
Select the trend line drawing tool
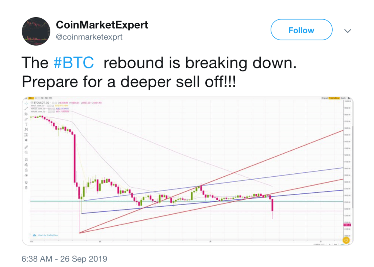26,108
